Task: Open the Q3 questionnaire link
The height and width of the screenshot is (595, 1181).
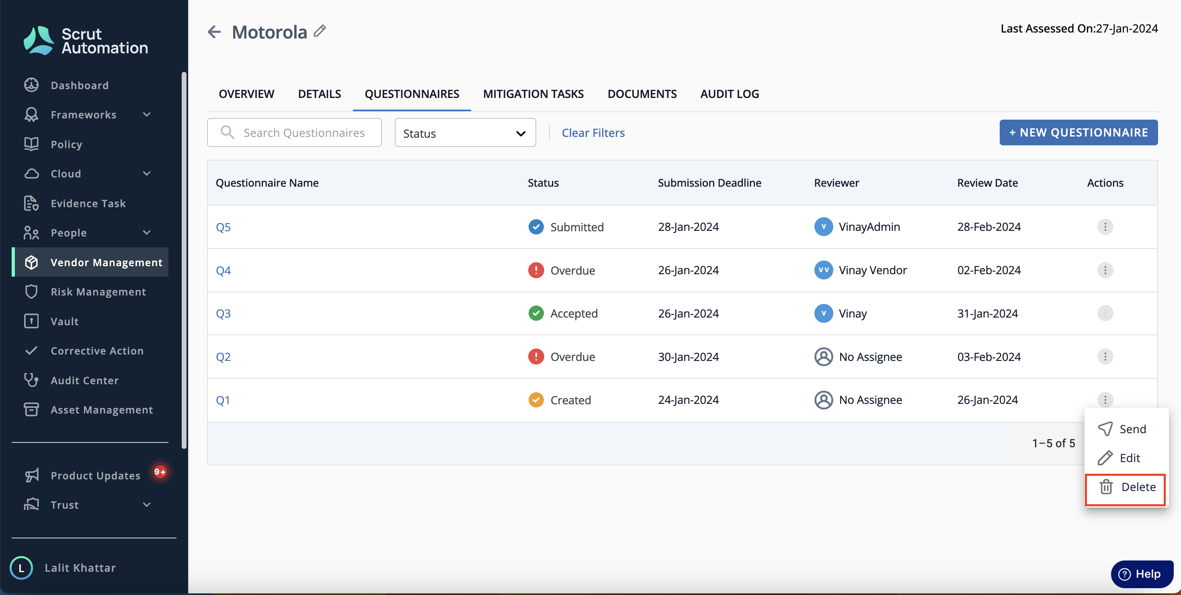Action: 223,313
